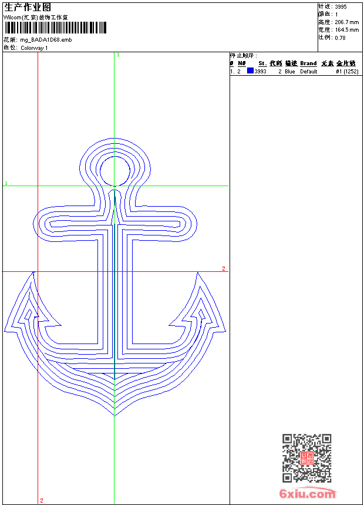Click the red marker 2 at bottom
This screenshot has width=364, height=505.
point(41,500)
